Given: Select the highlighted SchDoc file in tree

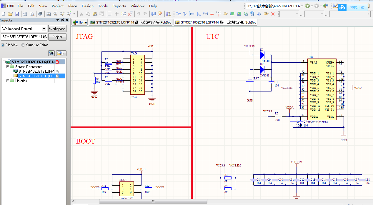Looking at the screenshot, I should pos(36,76).
